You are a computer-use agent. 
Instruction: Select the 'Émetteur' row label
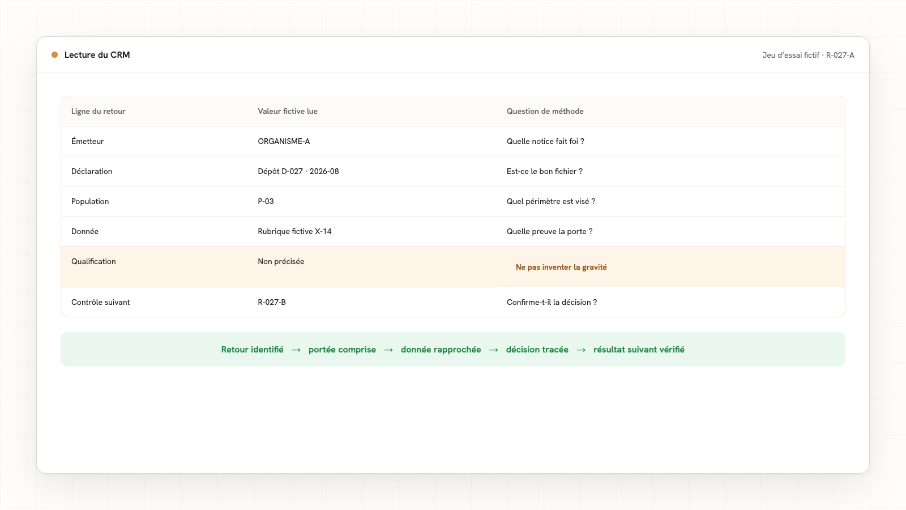click(88, 141)
